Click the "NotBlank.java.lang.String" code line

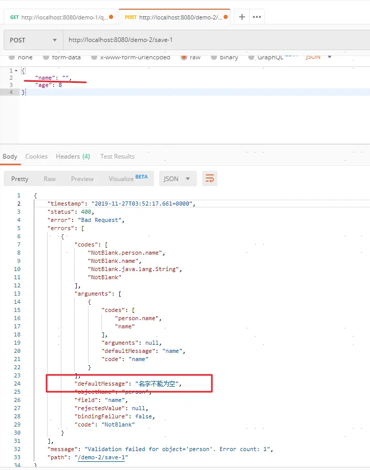click(135, 269)
